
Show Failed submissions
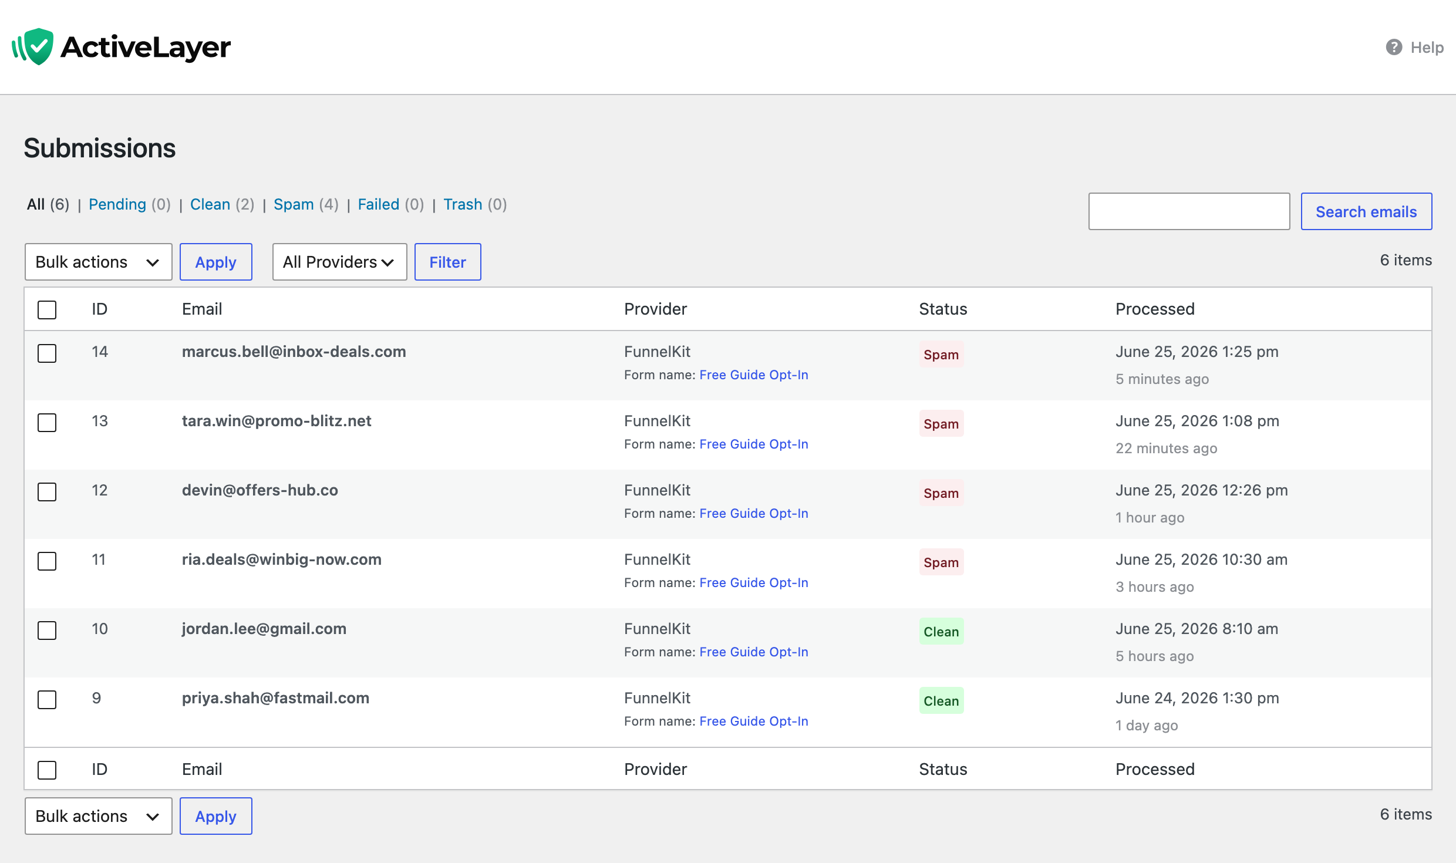pos(379,204)
